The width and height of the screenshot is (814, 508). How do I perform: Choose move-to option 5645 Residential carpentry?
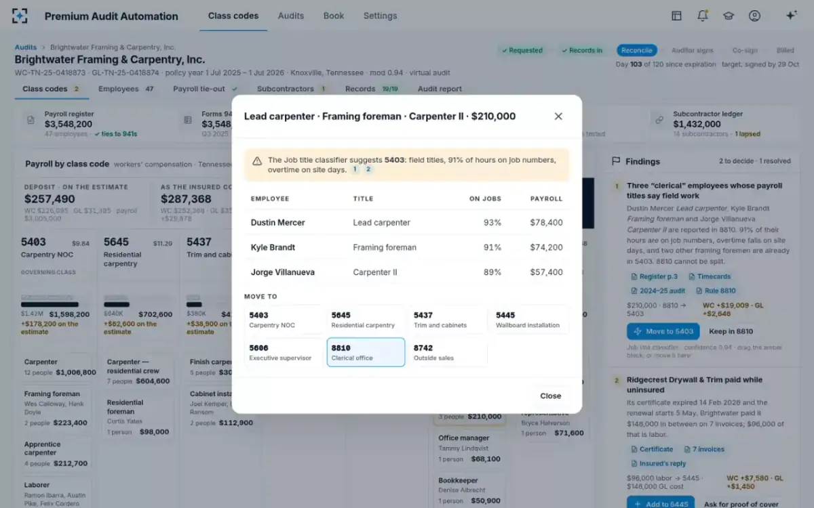coord(366,320)
